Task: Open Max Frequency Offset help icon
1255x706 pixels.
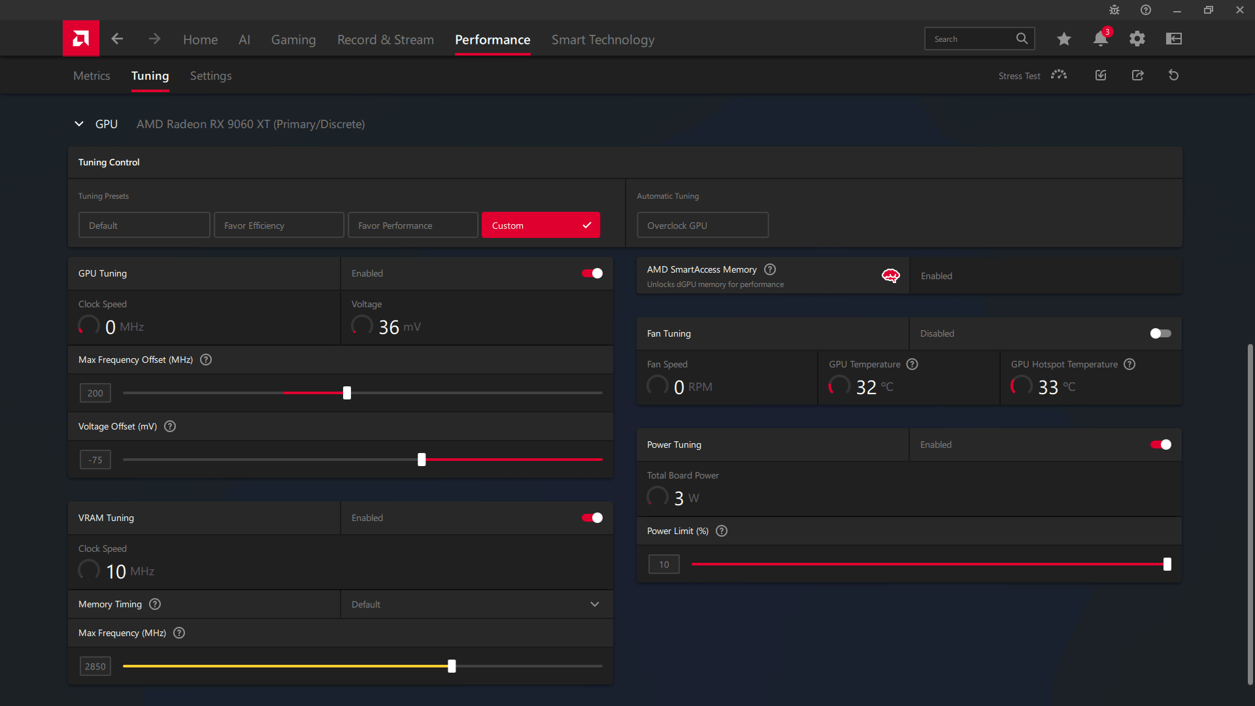Action: click(x=206, y=360)
